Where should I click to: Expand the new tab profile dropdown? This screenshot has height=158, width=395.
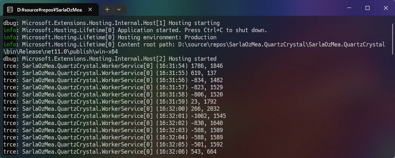(119, 10)
